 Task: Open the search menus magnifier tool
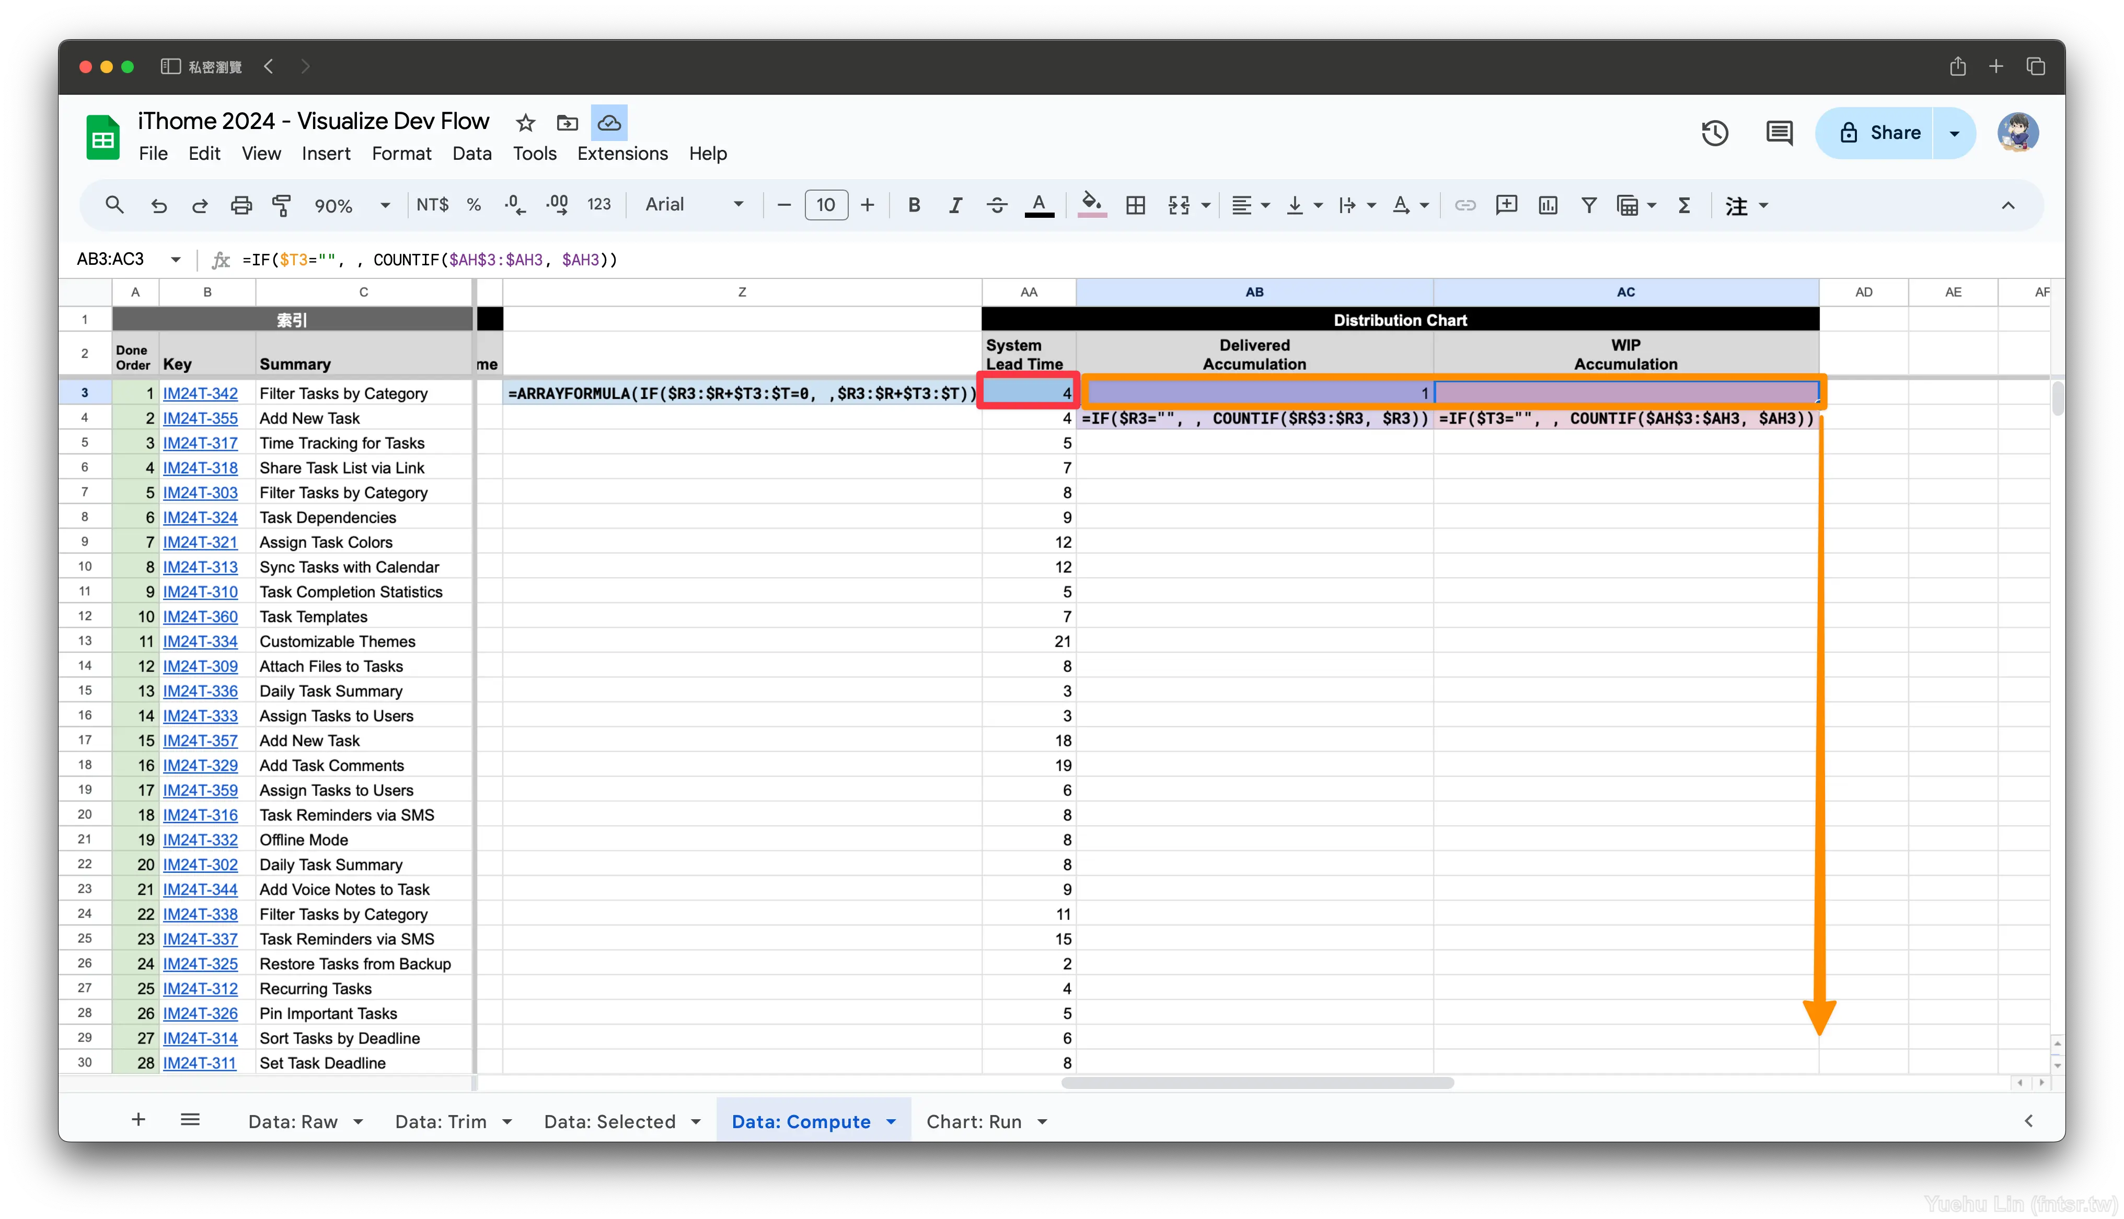tap(114, 205)
